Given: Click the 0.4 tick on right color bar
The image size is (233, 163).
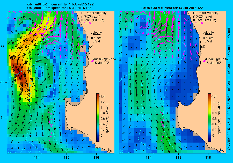Looking at the screenshot, I should coord(214,124).
